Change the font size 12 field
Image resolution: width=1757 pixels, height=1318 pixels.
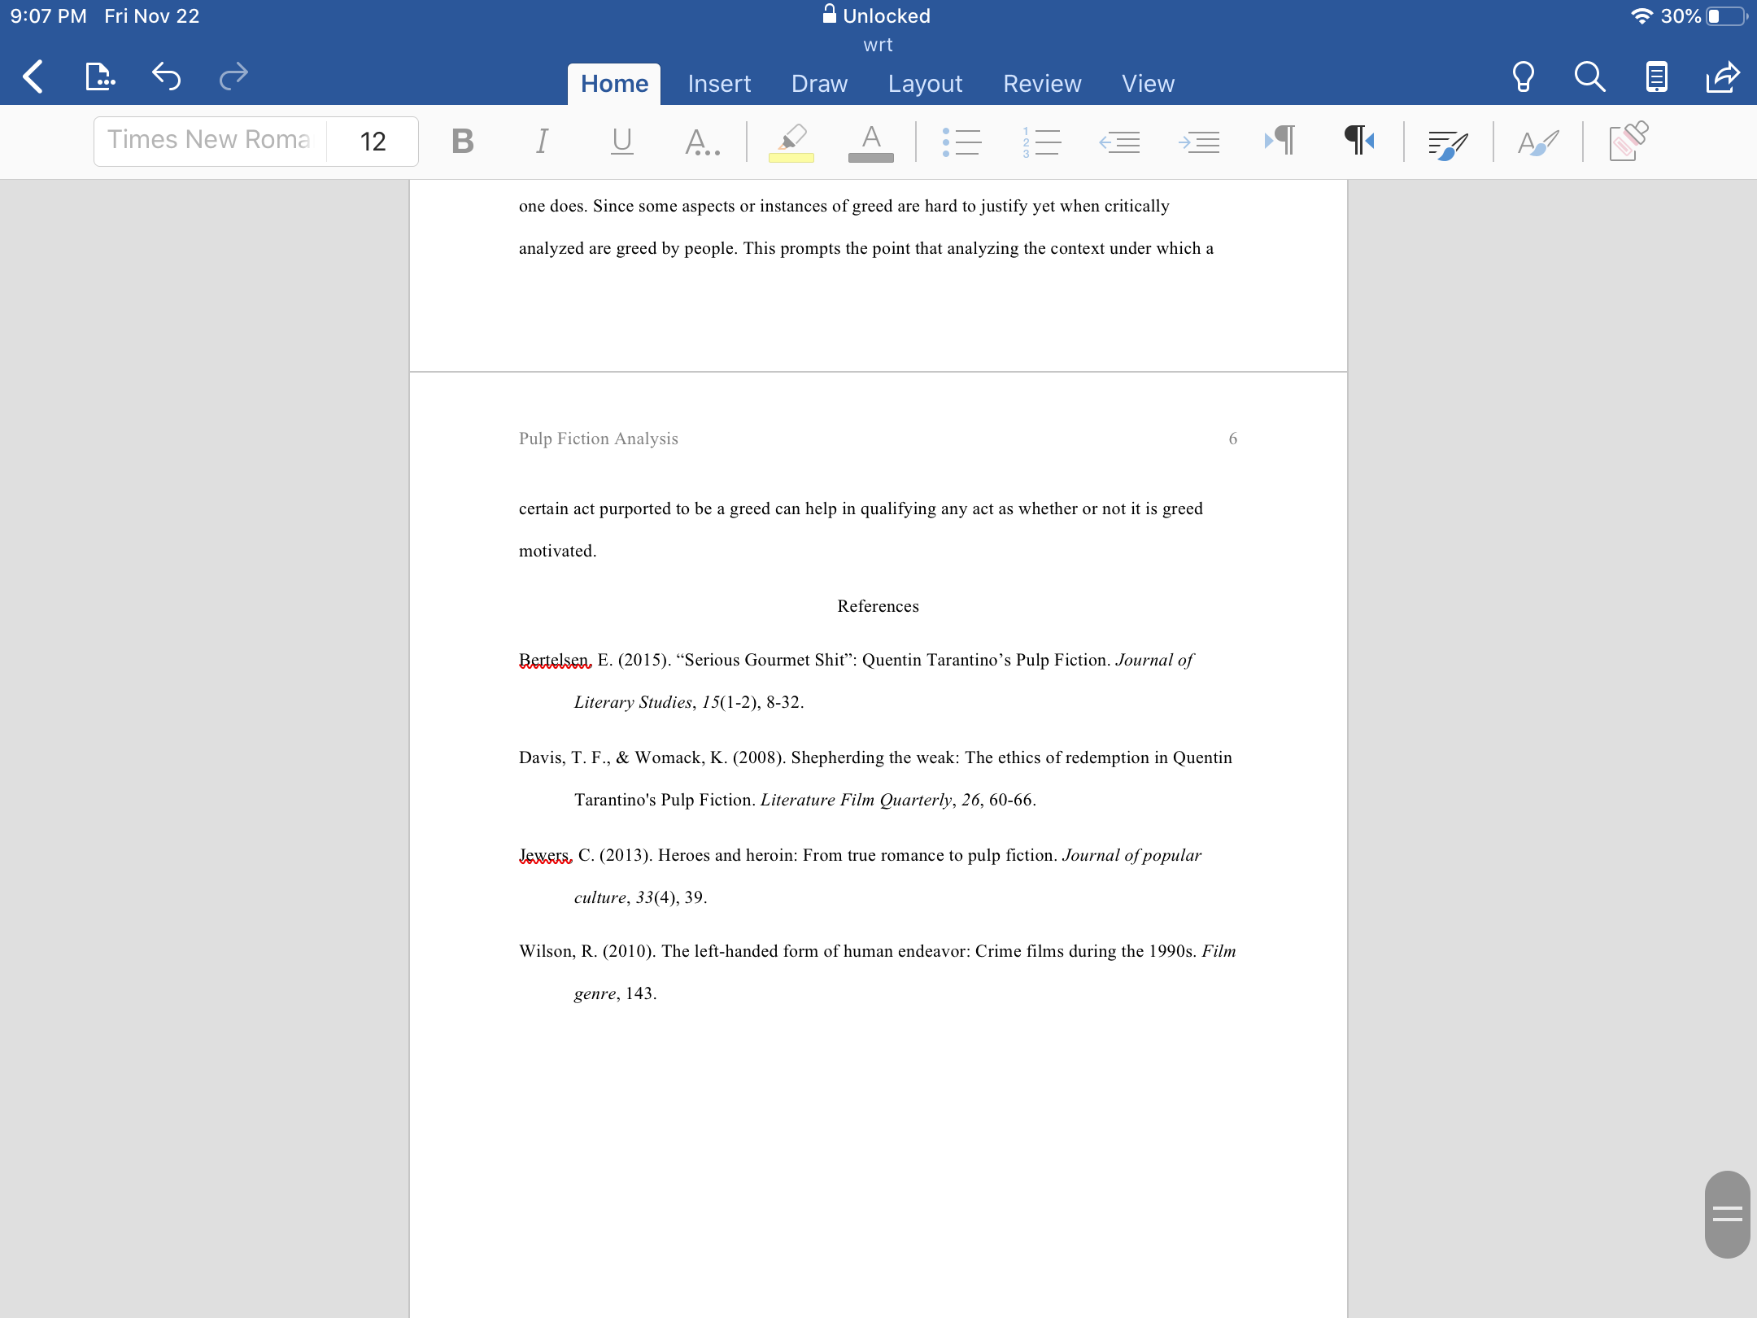pyautogui.click(x=373, y=142)
